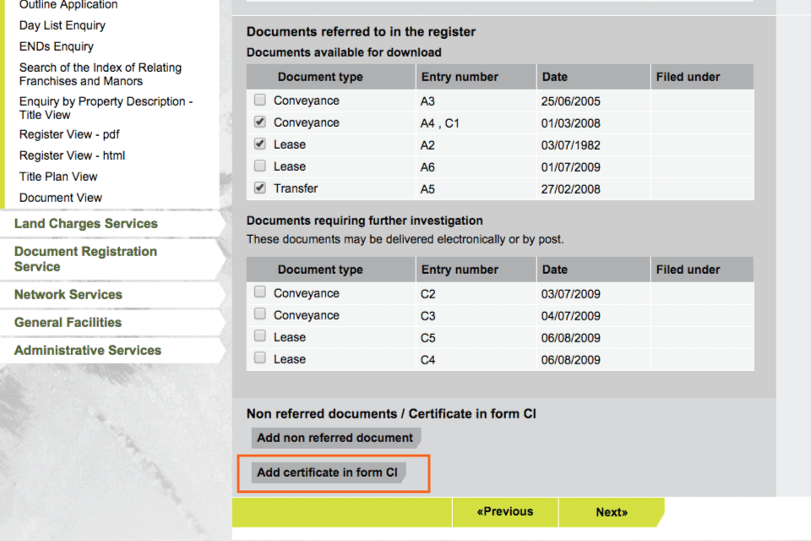This screenshot has height=541, width=811.
Task: Tick the Lease A6 checkbox
Action: 260,167
